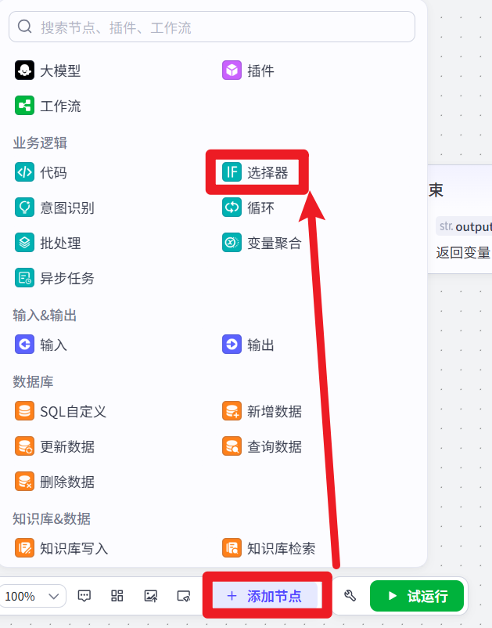The width and height of the screenshot is (492, 628).
Task: Click the 循环 label
Action: [260, 208]
